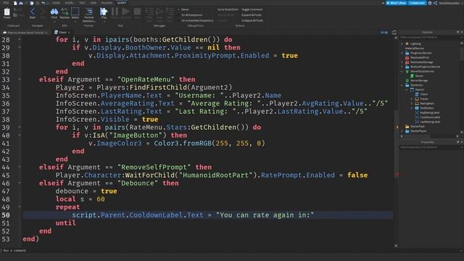Switch to the TEST ribbon tab
The height and width of the screenshot is (261, 464).
click(82, 3)
